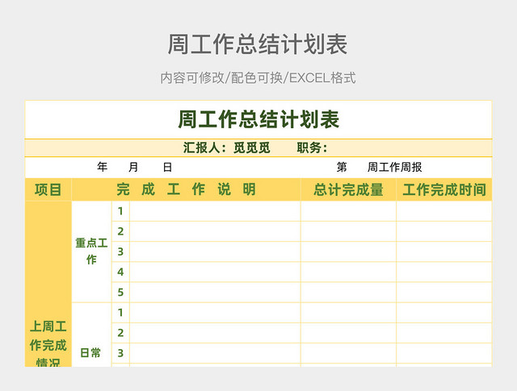
Task: Select the 工作完成时间 column header
Action: (x=444, y=189)
